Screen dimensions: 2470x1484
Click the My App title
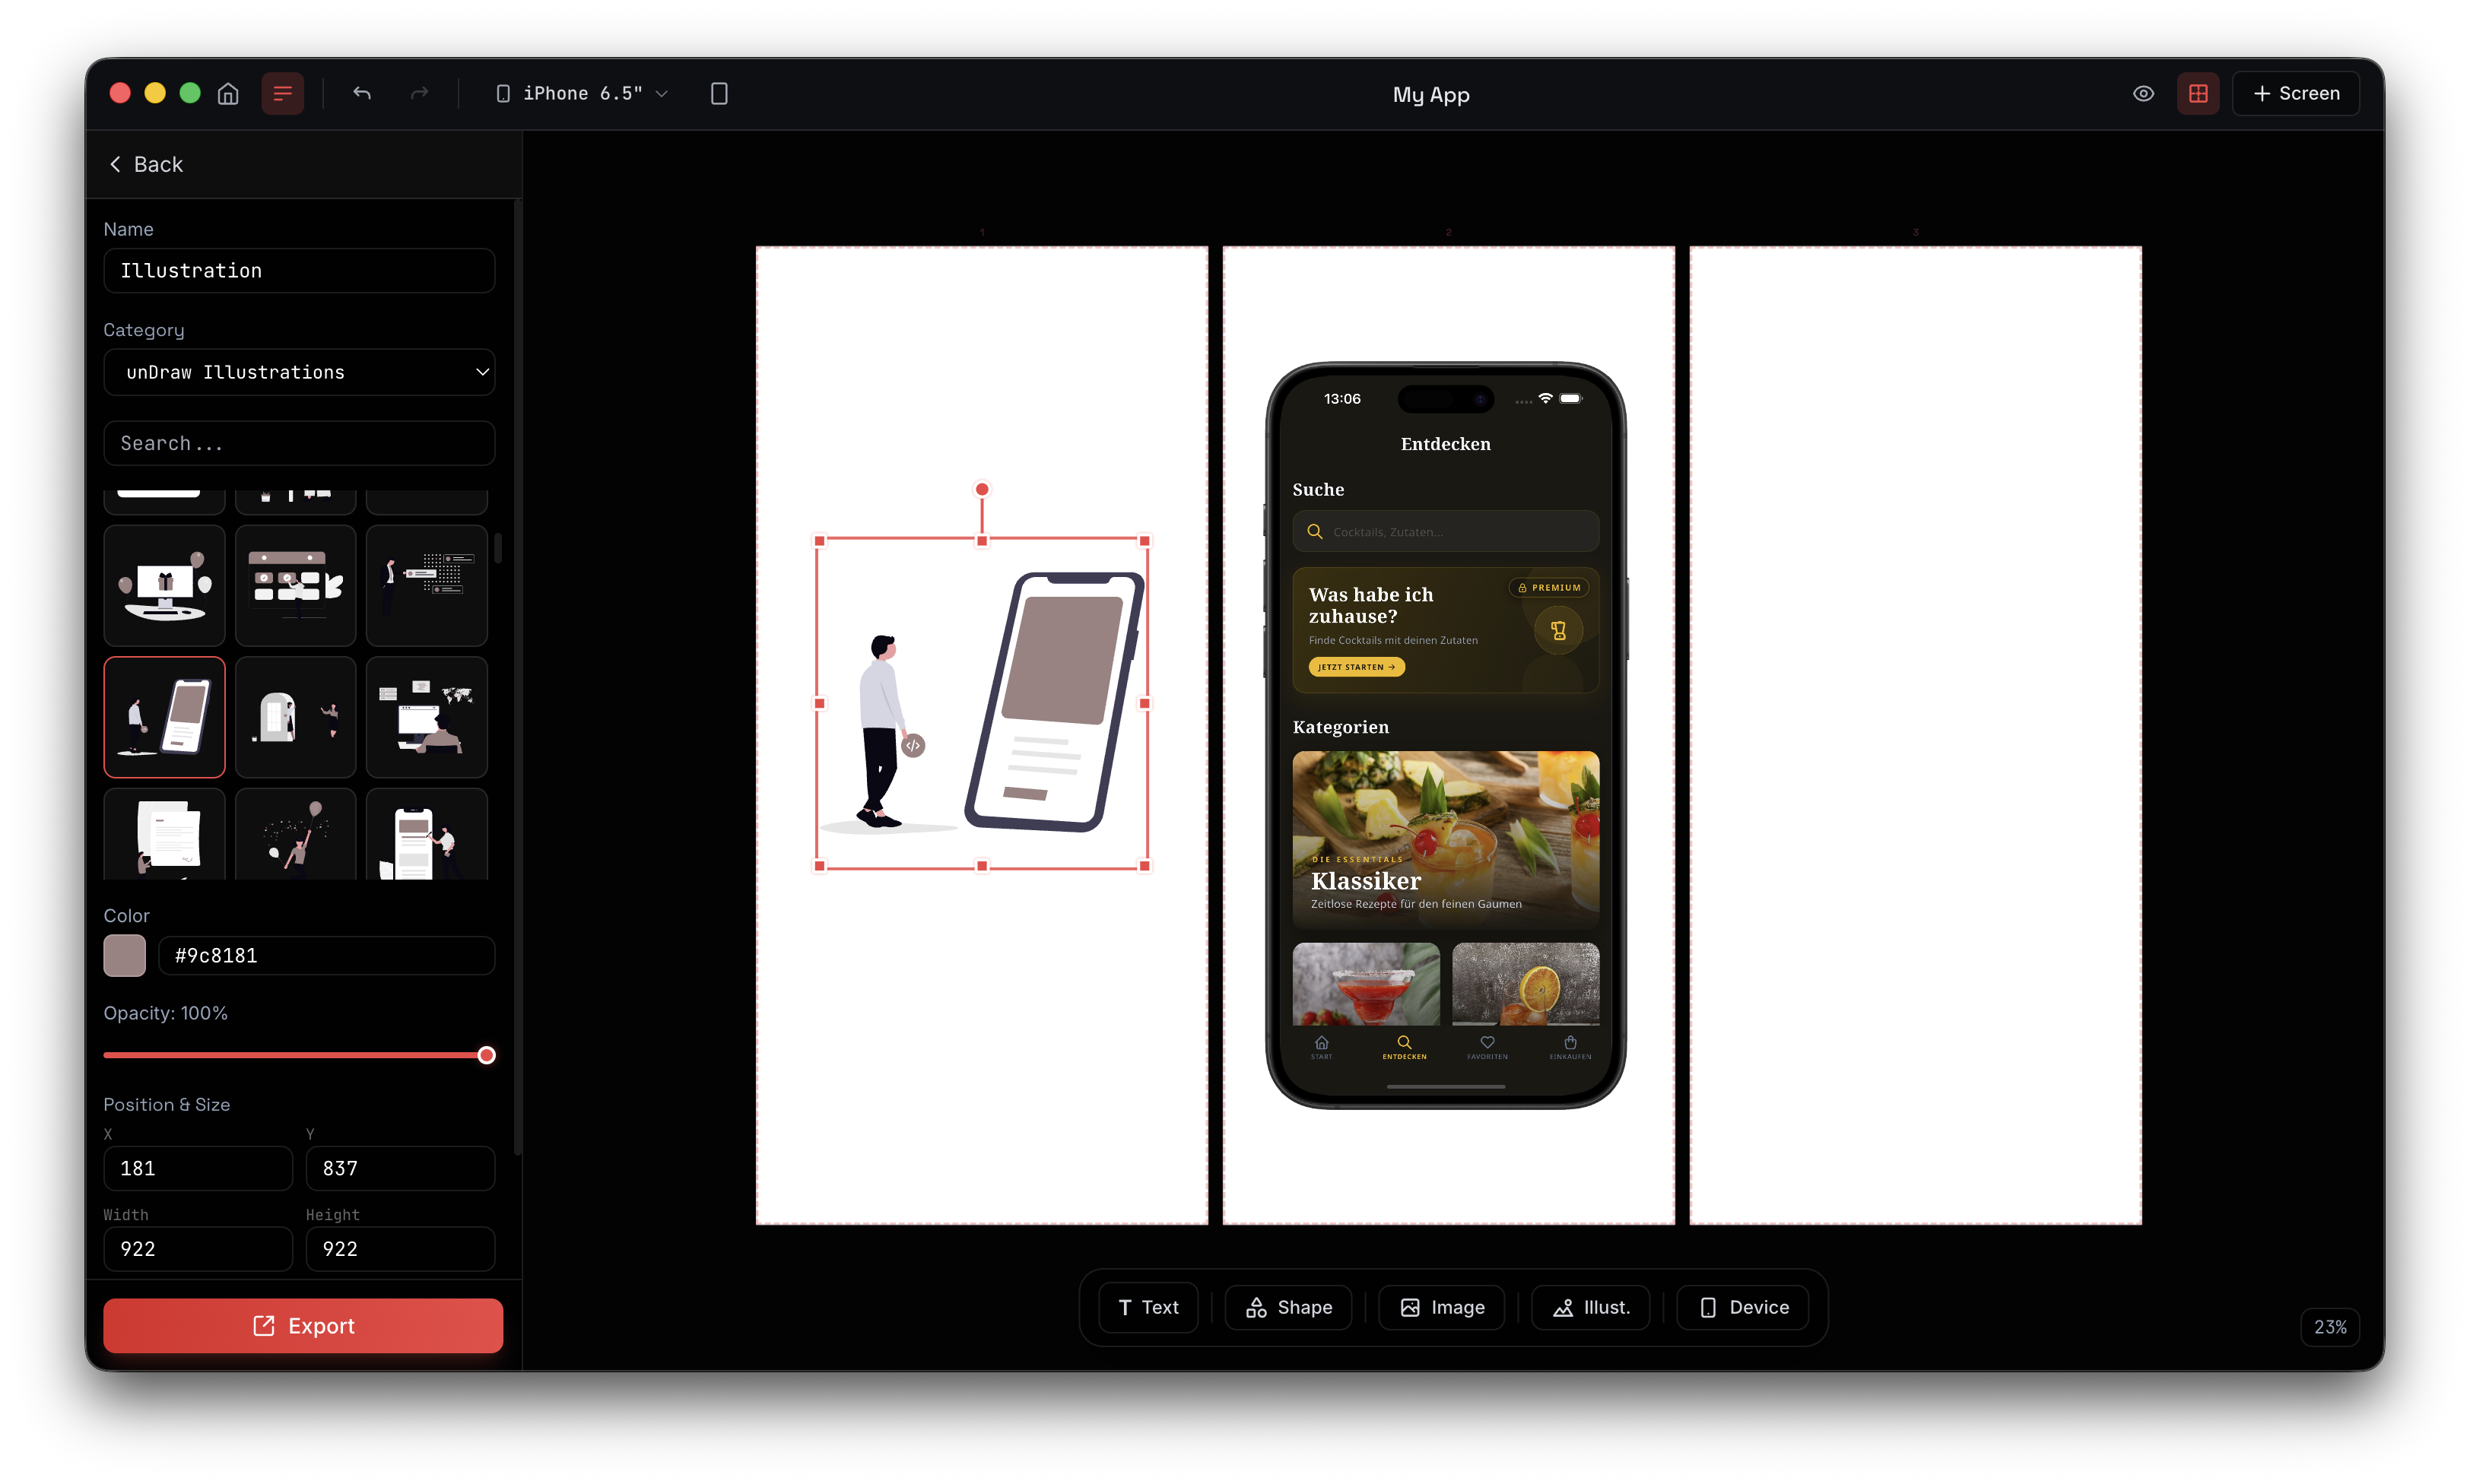pos(1430,95)
